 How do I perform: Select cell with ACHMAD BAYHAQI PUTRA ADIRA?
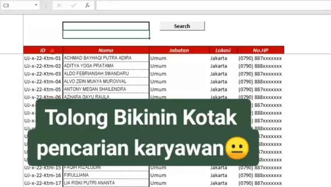106,58
